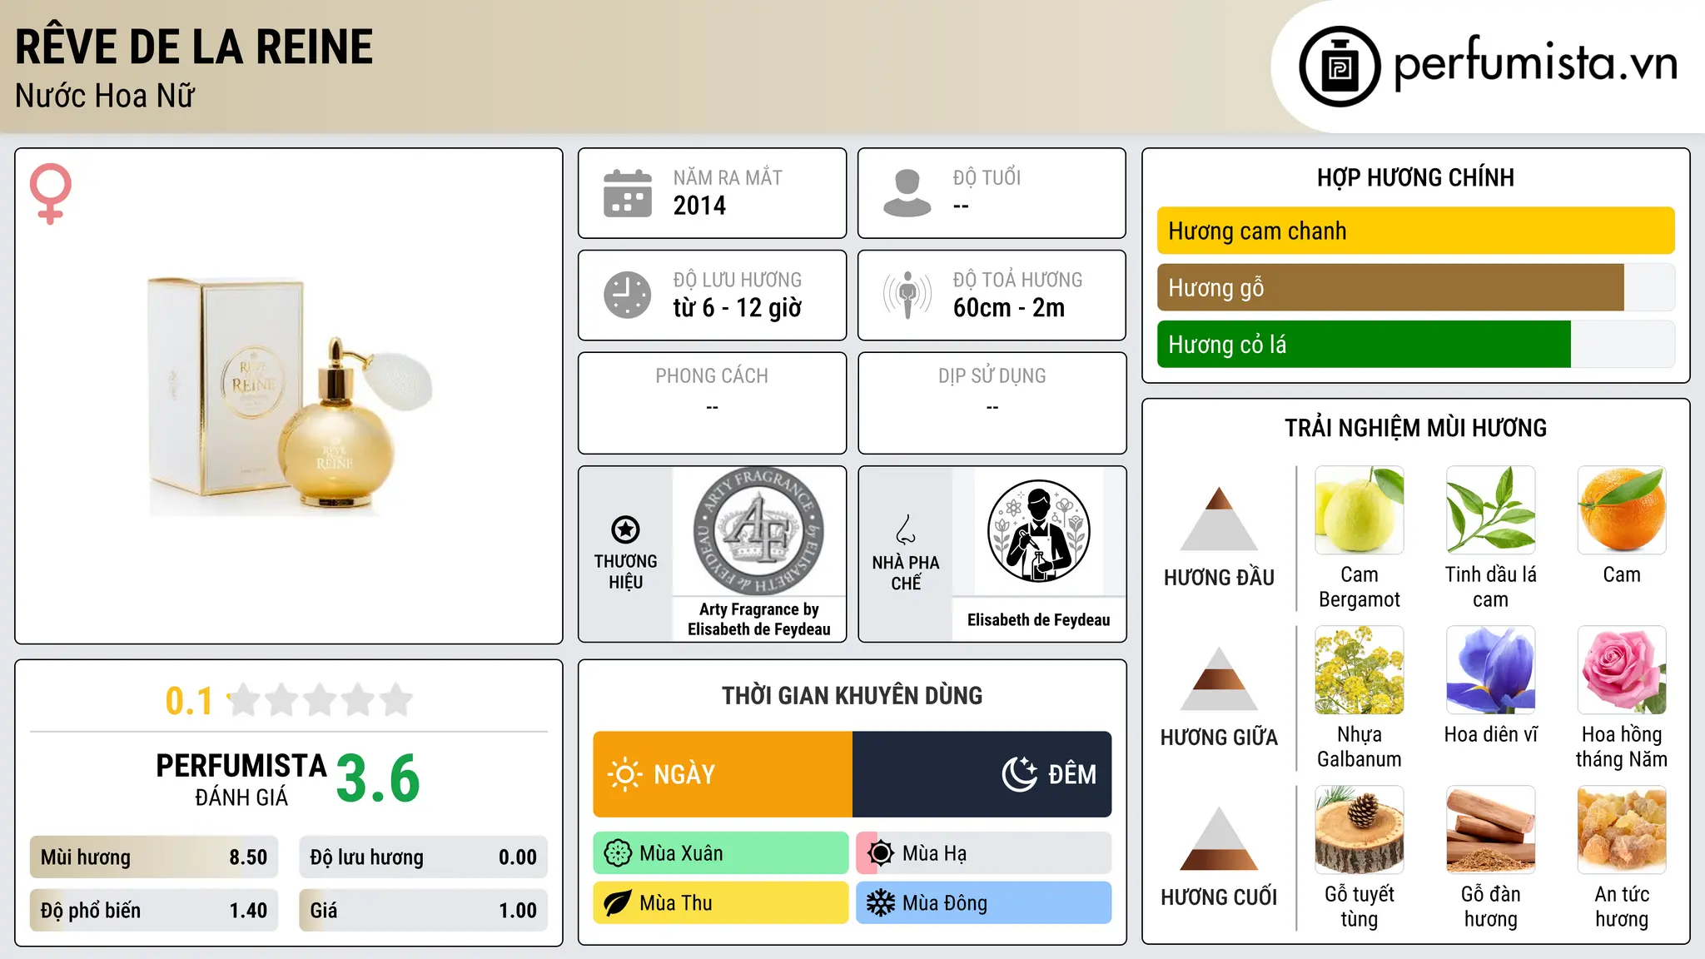Click the green Hương cỏ lá accord bar

pyautogui.click(x=1364, y=344)
